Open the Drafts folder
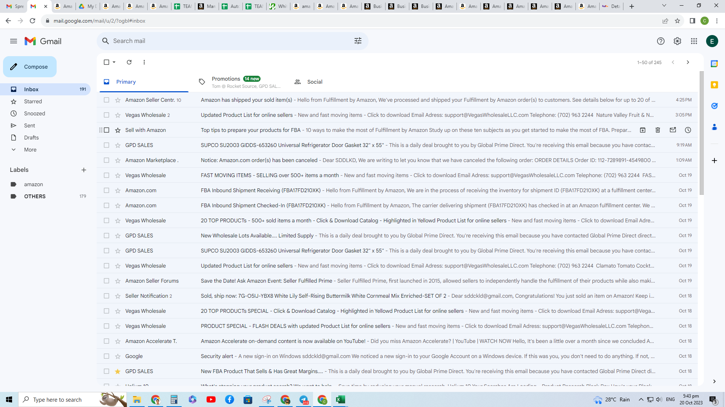The height and width of the screenshot is (407, 725). coord(45,138)
